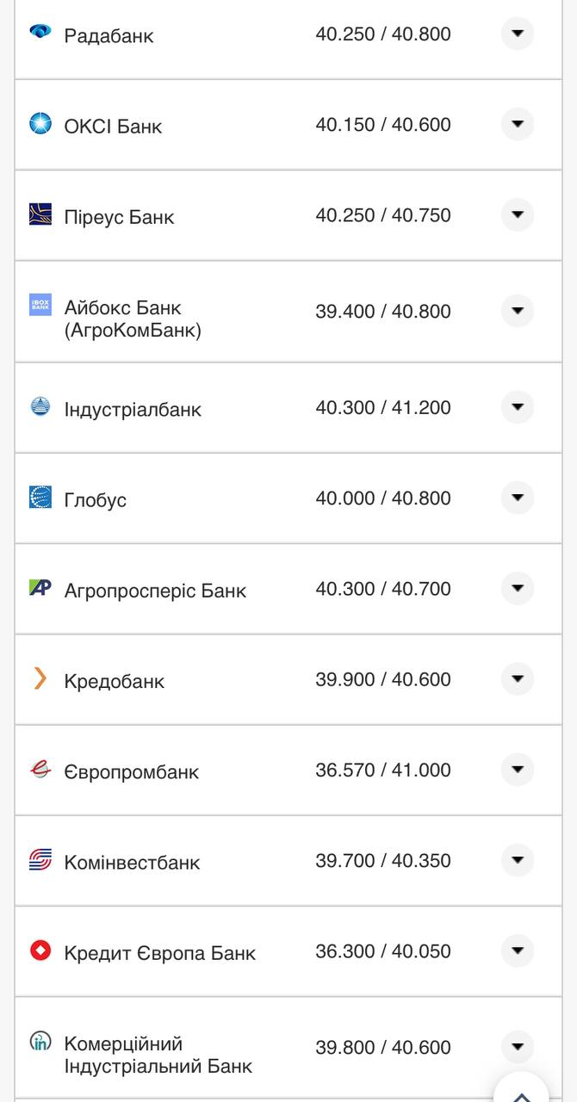Click the ОКСІ Банк logo icon
This screenshot has height=1102, width=577.
tap(40, 121)
